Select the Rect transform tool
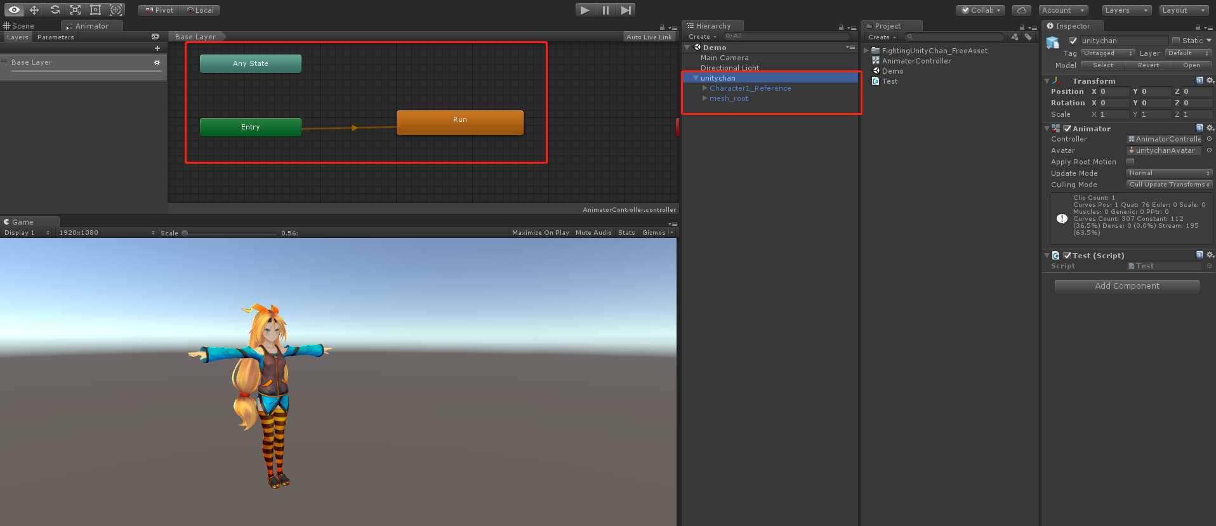1216x526 pixels. click(95, 10)
